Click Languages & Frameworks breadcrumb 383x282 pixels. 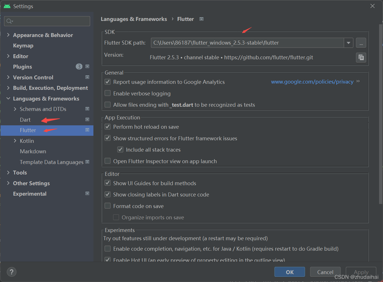(x=134, y=19)
